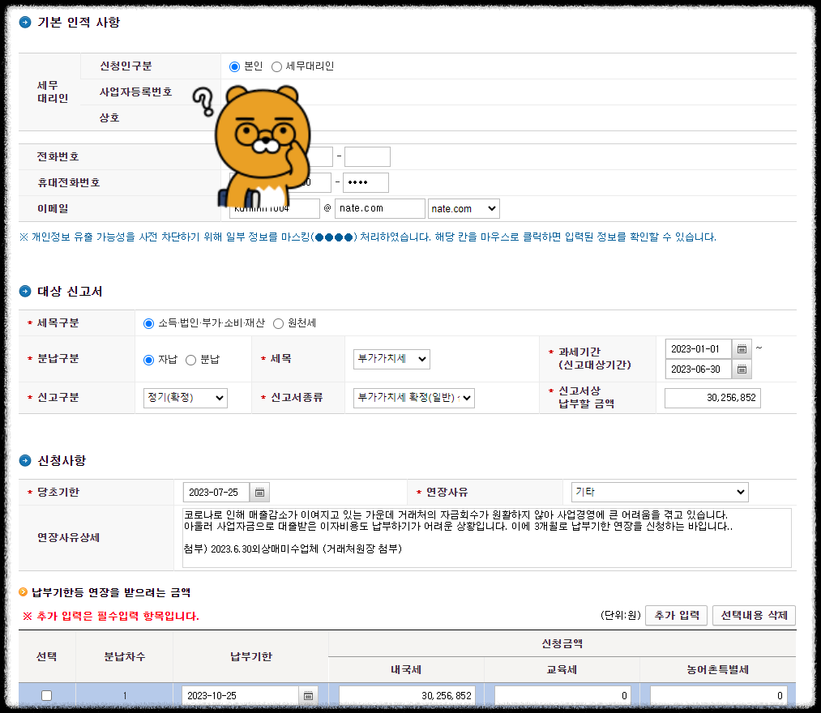Open the email domain dropdown showing nate.com
Viewport: 821px width, 713px height.
[x=464, y=208]
